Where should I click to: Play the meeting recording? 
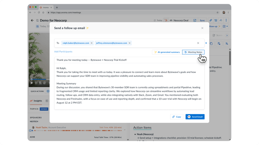pos(32,83)
